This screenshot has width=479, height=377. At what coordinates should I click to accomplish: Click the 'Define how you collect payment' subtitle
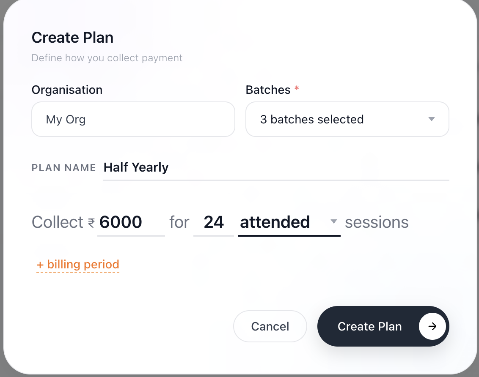(107, 58)
